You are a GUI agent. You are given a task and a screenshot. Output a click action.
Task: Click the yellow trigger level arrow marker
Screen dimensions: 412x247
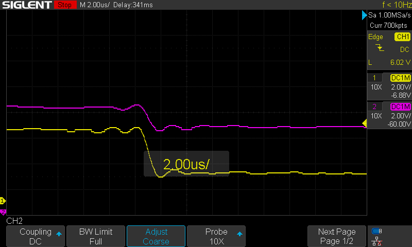point(365,123)
